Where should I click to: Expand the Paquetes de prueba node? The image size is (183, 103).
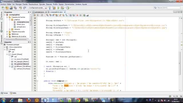pyautogui.click(x=7, y=32)
